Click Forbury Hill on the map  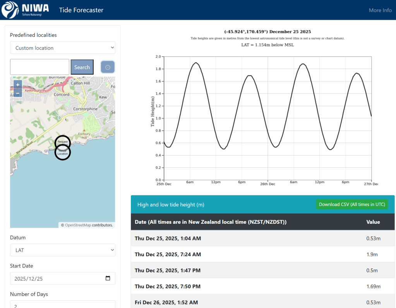pos(84,136)
